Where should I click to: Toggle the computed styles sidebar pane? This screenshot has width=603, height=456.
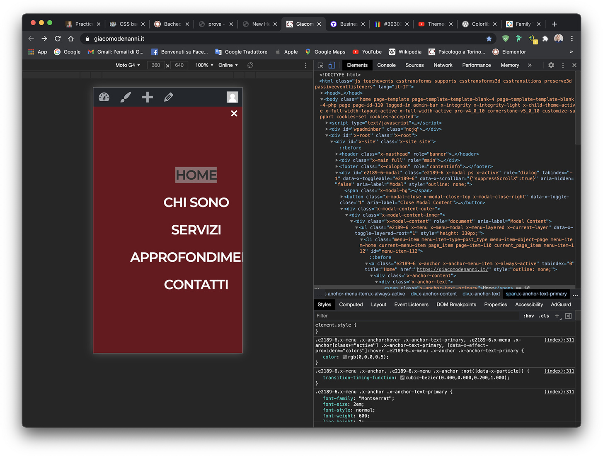pyautogui.click(x=569, y=316)
